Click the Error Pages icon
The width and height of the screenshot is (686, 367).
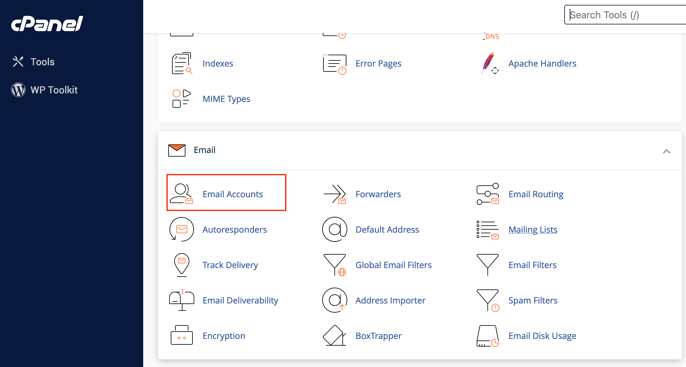(335, 64)
